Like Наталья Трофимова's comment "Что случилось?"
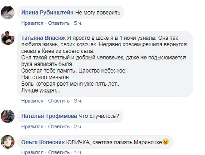Image resolution: width=205 pixels, height=155 pixels. [x=32, y=127]
